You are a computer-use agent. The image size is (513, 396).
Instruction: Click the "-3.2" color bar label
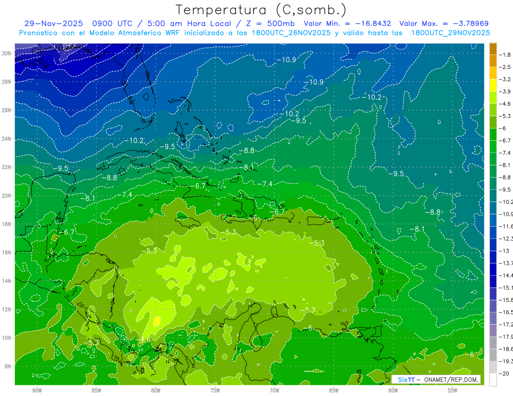[505, 79]
